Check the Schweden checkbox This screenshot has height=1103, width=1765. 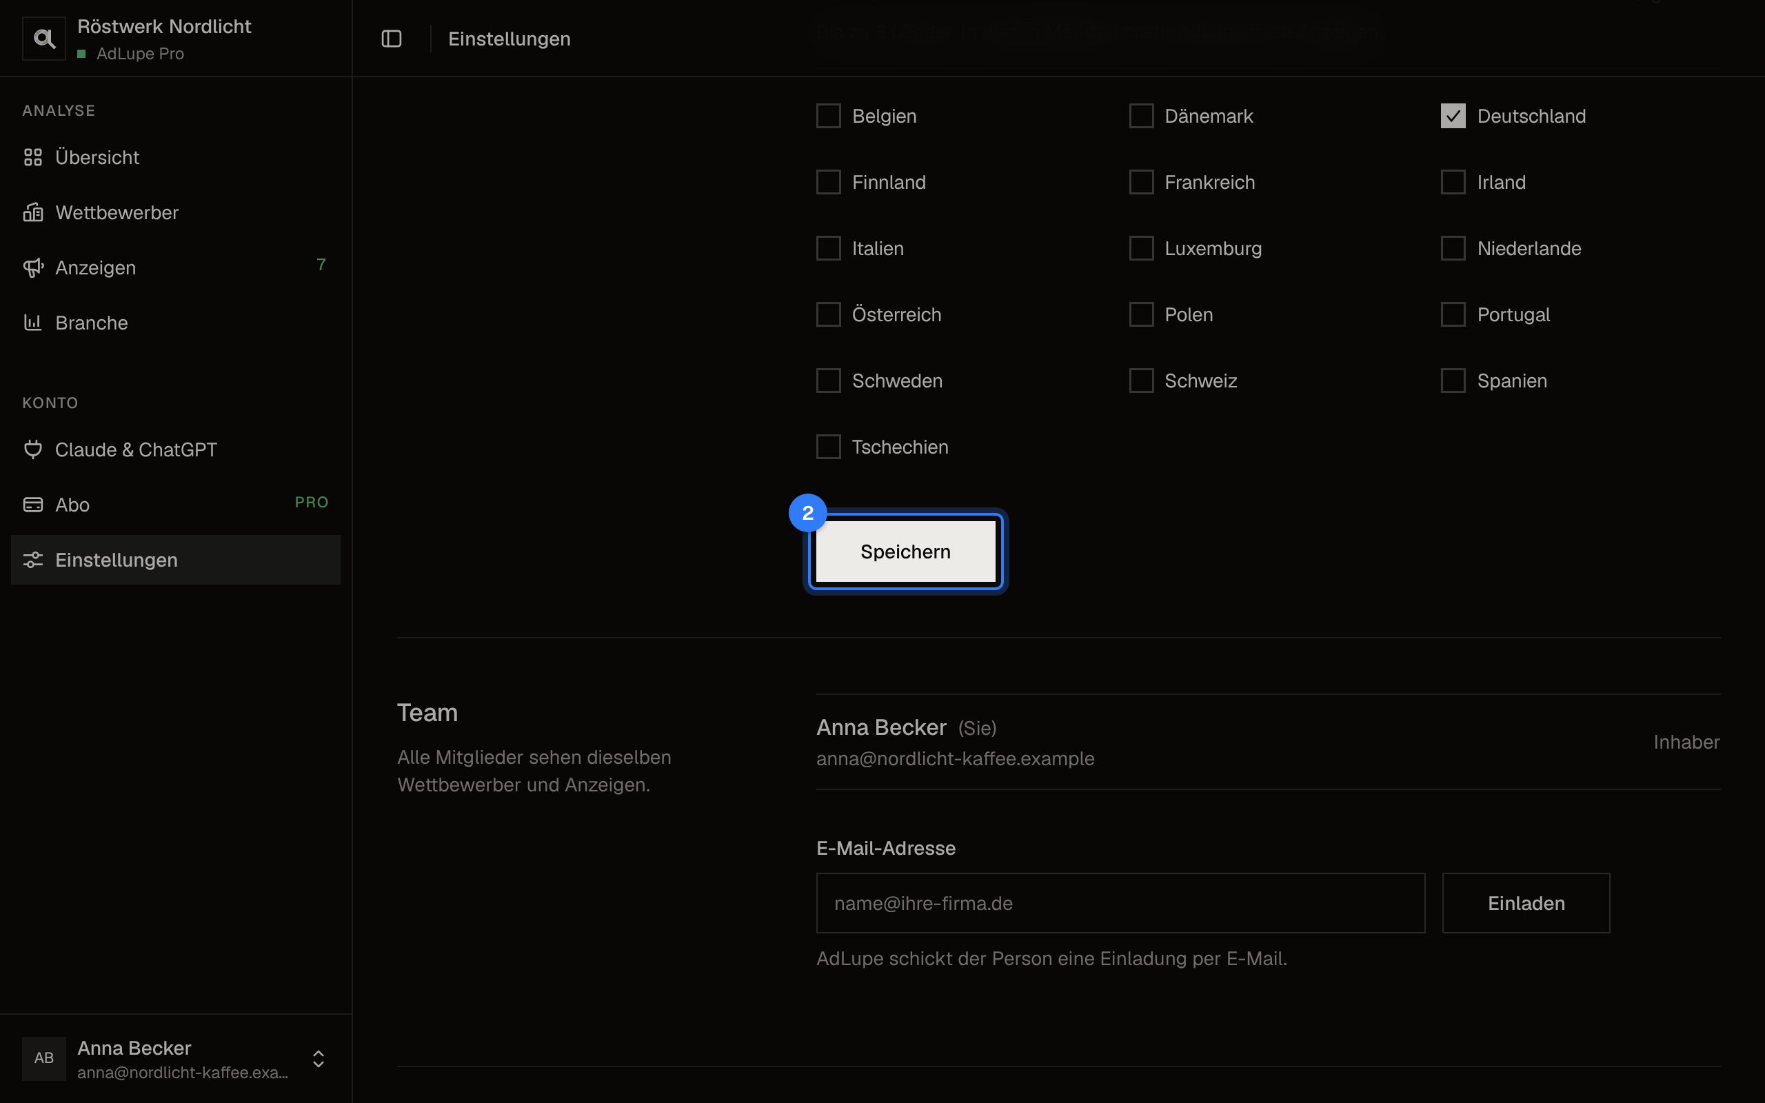pos(829,381)
